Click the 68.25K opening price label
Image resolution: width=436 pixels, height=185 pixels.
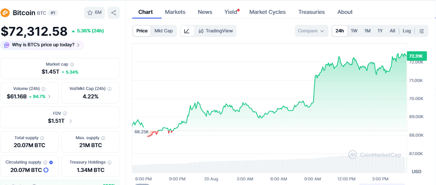tap(142, 132)
